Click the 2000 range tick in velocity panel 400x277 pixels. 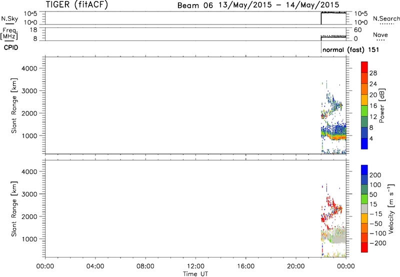(29, 216)
